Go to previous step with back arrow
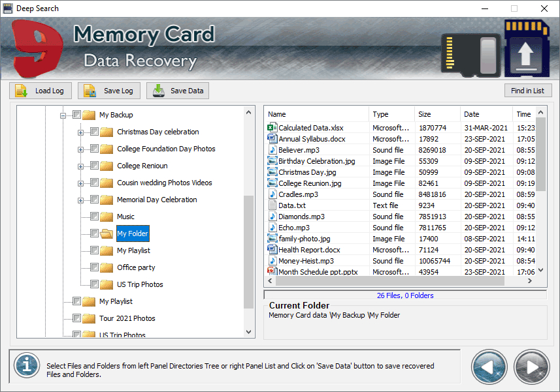 pos(489,367)
